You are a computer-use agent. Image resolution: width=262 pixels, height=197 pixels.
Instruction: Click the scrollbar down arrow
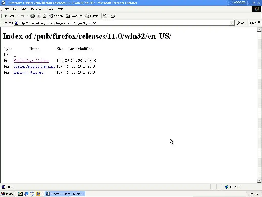coord(259,180)
